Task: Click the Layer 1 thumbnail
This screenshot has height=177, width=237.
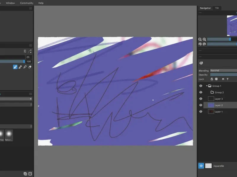Action: (211, 112)
